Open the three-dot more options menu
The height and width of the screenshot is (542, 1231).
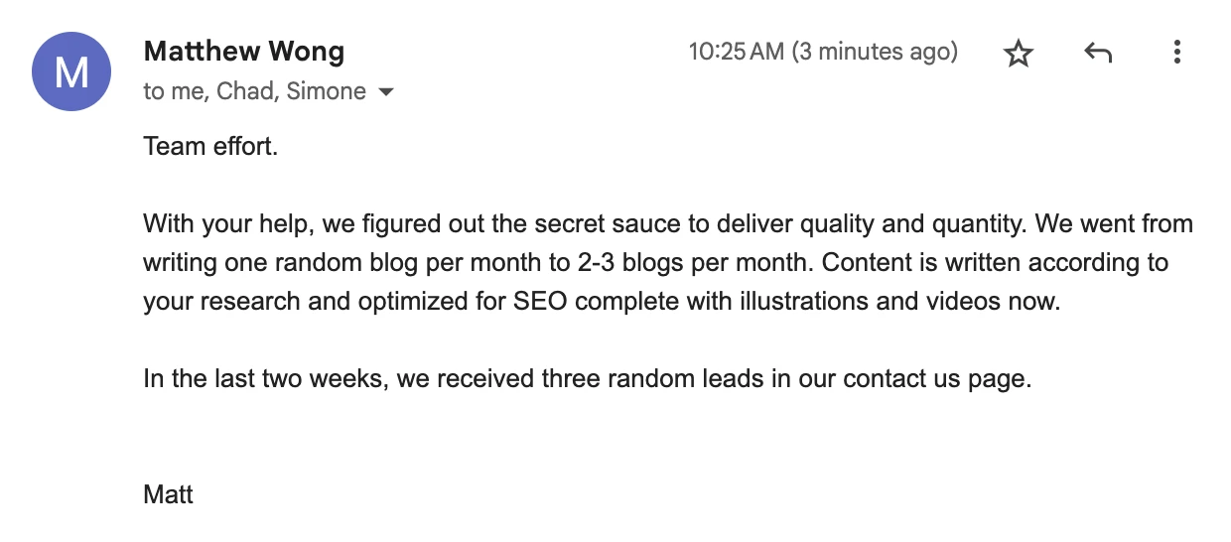tap(1176, 53)
